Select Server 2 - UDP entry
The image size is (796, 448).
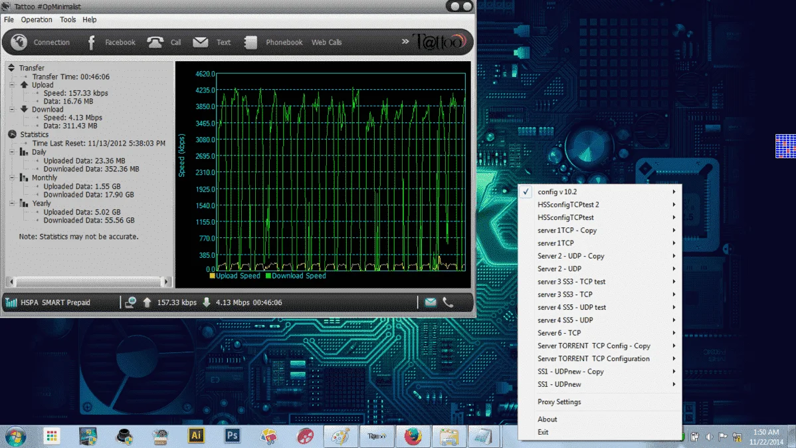tap(599, 269)
